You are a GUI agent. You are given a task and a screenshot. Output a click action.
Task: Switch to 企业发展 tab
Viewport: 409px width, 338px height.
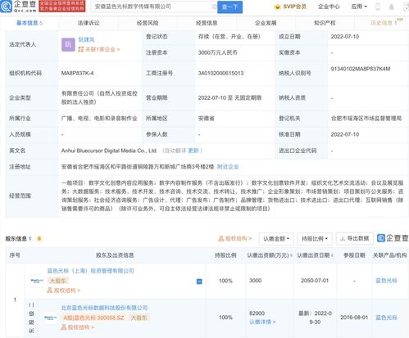266,23
